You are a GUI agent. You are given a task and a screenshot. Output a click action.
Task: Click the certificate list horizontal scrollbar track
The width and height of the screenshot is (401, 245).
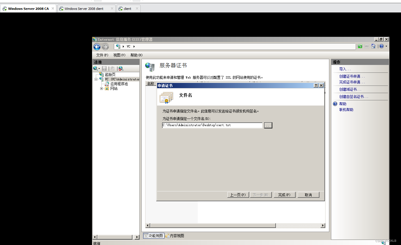click(298, 225)
